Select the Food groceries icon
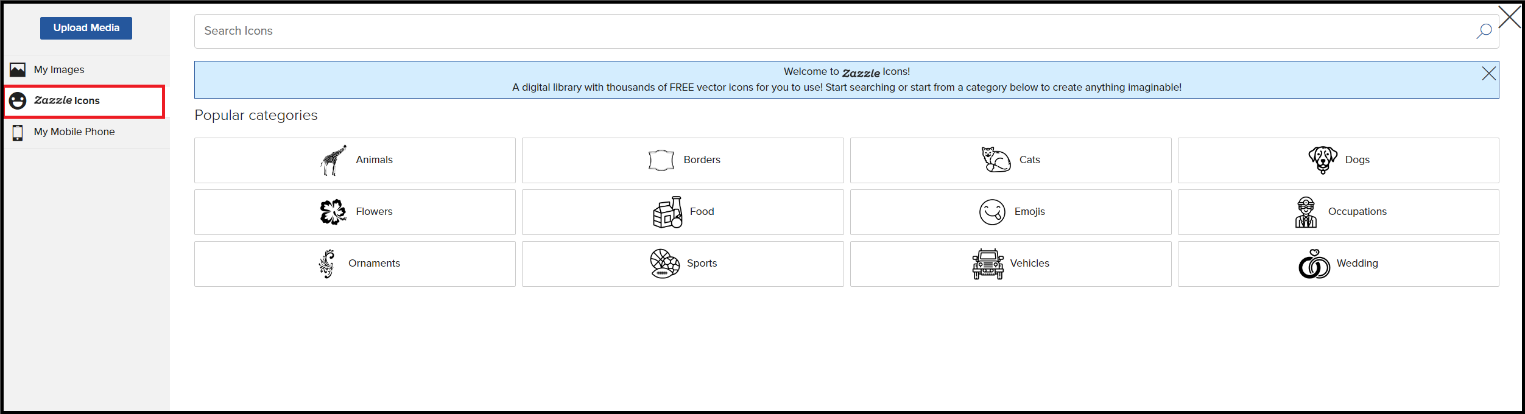Screen dimensions: 1525x414 [667, 212]
